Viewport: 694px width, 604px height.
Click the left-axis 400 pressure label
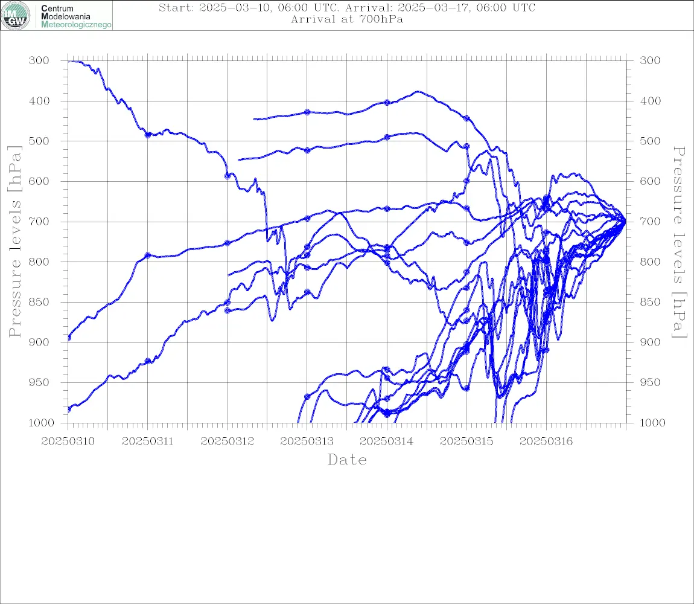coord(39,101)
